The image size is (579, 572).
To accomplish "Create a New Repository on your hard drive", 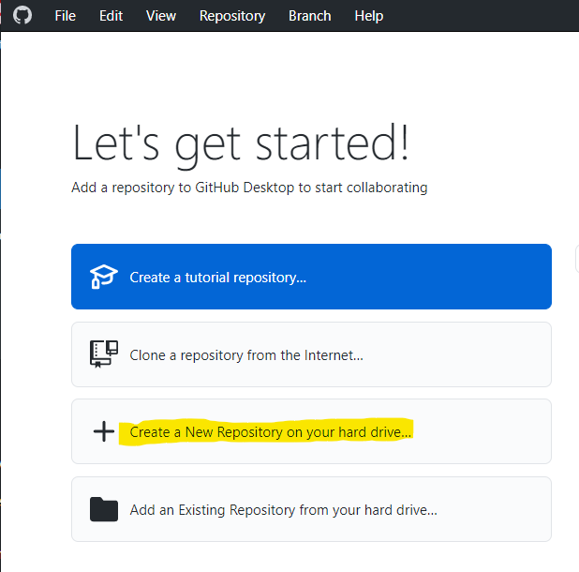I will click(x=311, y=431).
